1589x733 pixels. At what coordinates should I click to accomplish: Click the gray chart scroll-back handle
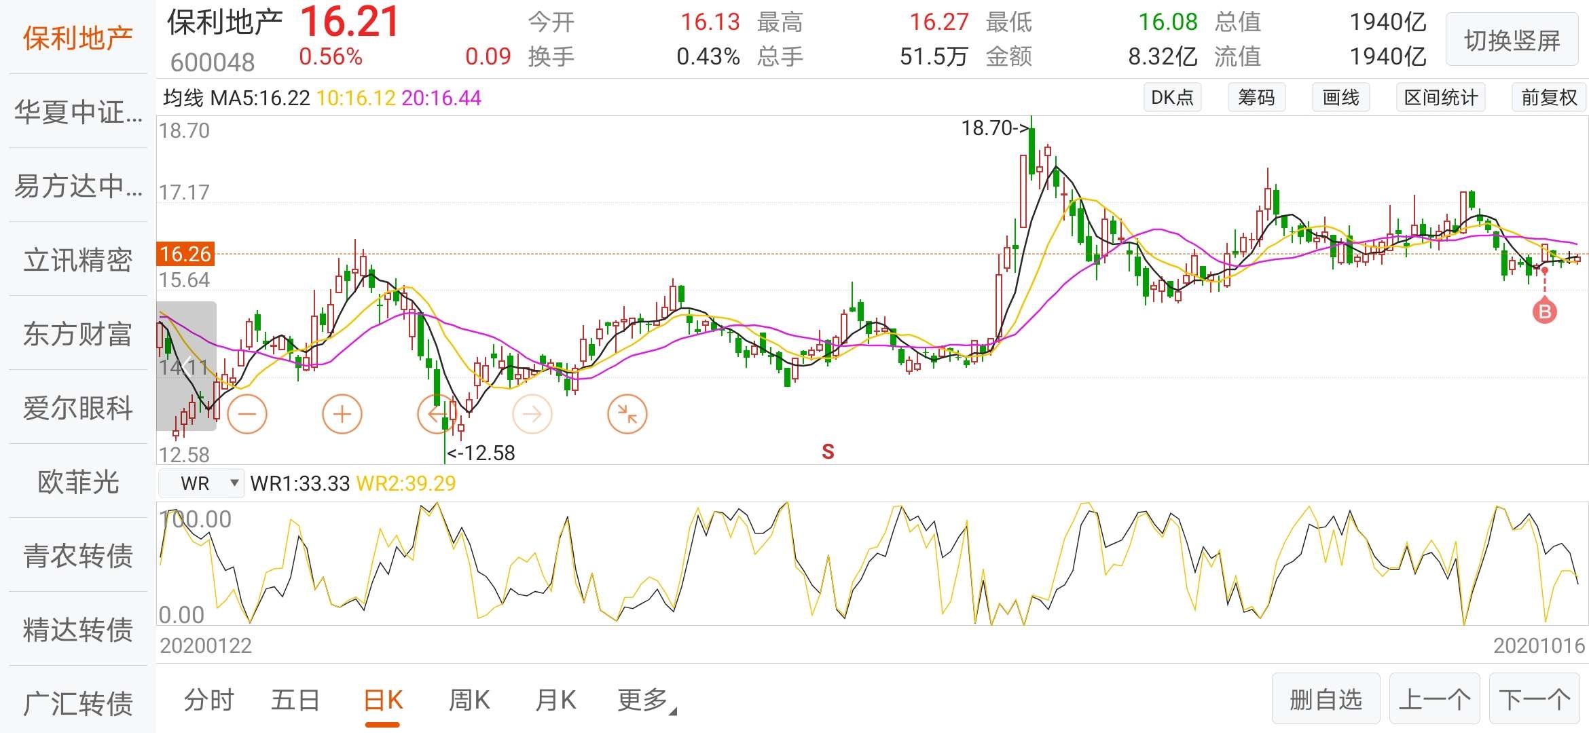pos(187,366)
